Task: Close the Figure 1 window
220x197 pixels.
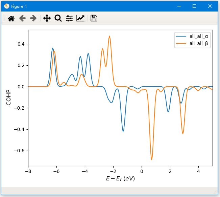Action: click(x=210, y=6)
